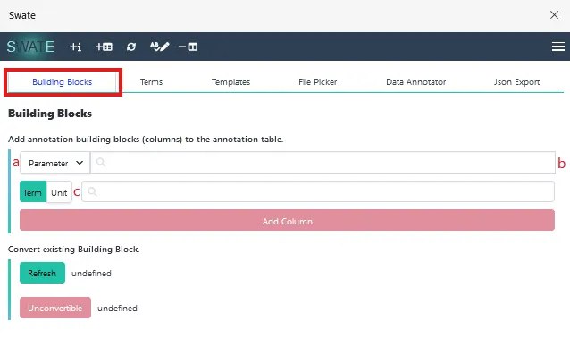This screenshot has height=347, width=570.
Task: Close the Swate pane
Action: pos(555,15)
